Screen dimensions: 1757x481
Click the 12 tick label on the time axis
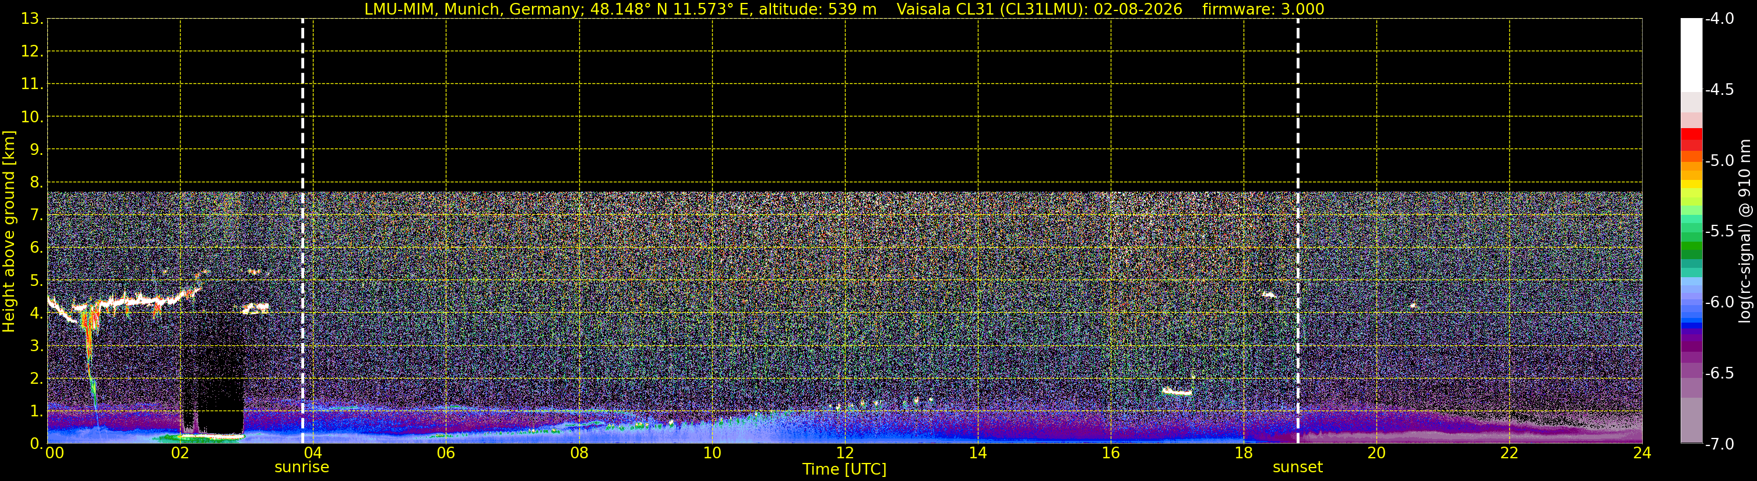click(x=845, y=453)
